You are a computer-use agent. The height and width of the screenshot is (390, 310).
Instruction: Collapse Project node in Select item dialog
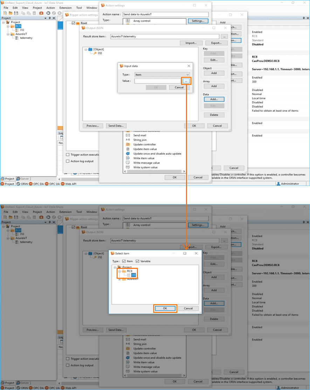coord(115,267)
